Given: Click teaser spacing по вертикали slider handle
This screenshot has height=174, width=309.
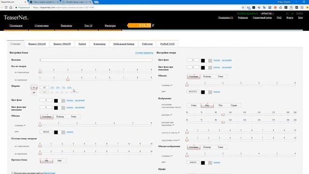Looking at the screenshot, I should [x=40, y=153].
